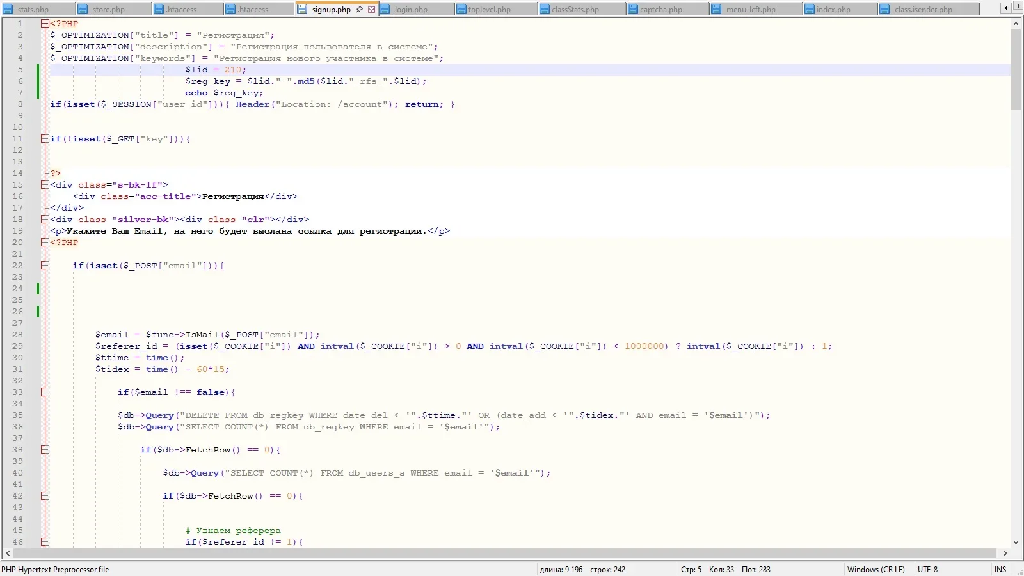1024x576 pixels.
Task: Click 'Windows (CR LF)' in status bar
Action: (x=876, y=570)
